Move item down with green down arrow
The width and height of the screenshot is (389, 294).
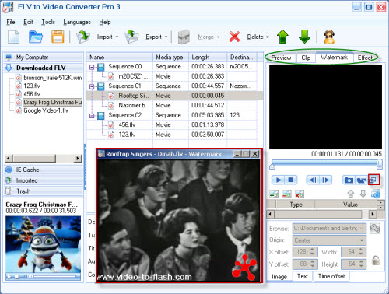point(304,37)
